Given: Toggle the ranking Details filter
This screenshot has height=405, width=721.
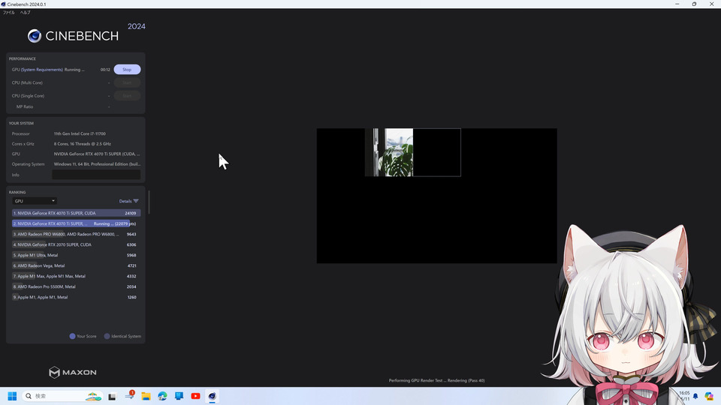Looking at the screenshot, I should point(128,201).
